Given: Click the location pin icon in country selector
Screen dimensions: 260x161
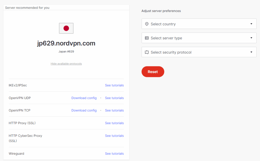Looking at the screenshot, I should (147, 24).
